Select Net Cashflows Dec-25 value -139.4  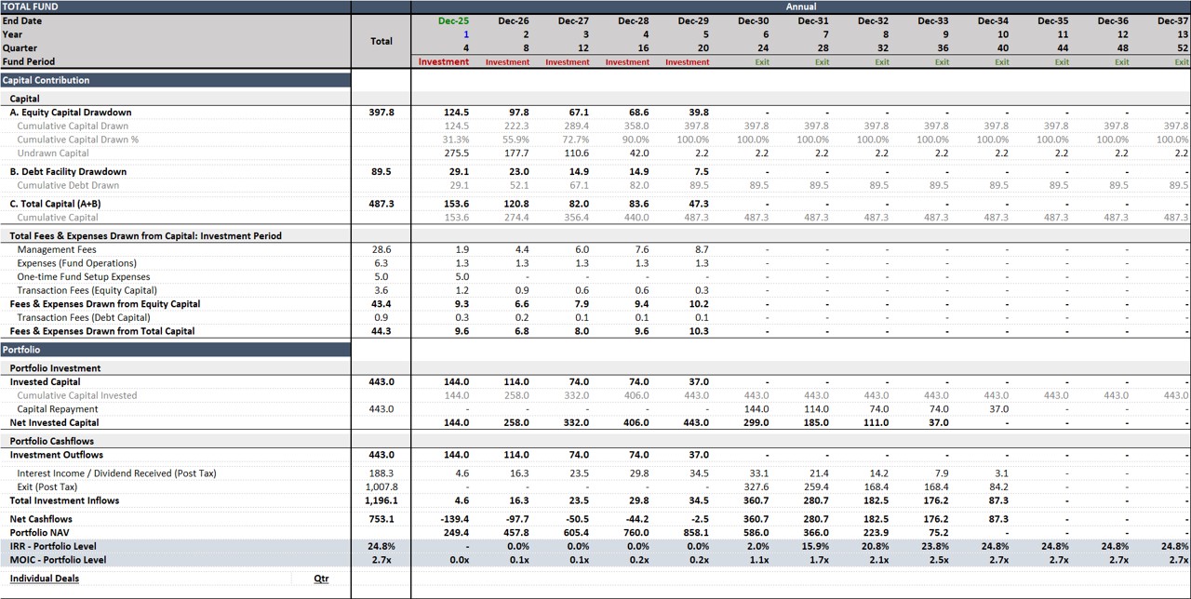455,519
